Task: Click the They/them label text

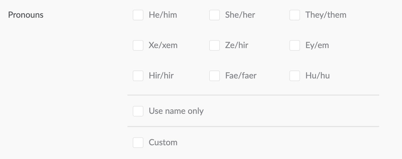Action: [x=326, y=15]
